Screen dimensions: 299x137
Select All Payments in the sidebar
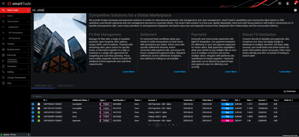[x=14, y=38]
